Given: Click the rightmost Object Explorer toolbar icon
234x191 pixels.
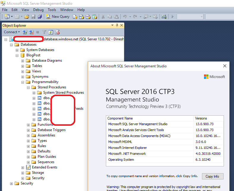Looking at the screenshot, I should [x=57, y=32].
